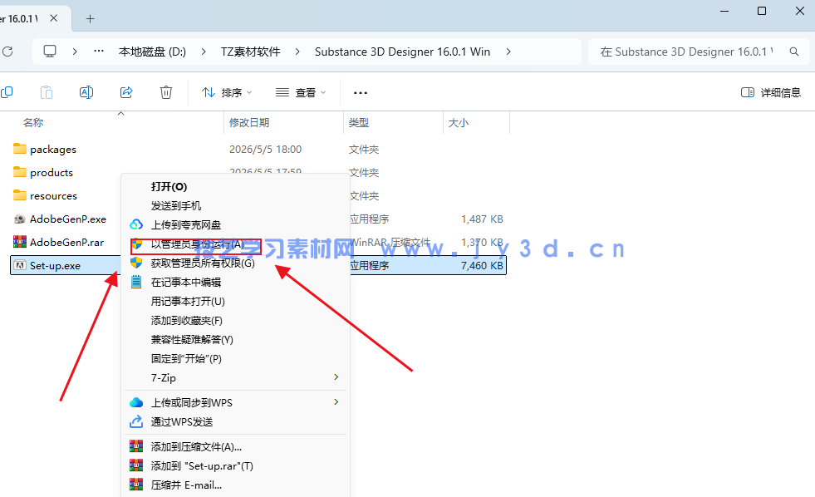Open a new tab with plus button
Image resolution: width=815 pixels, height=497 pixels.
coord(90,19)
